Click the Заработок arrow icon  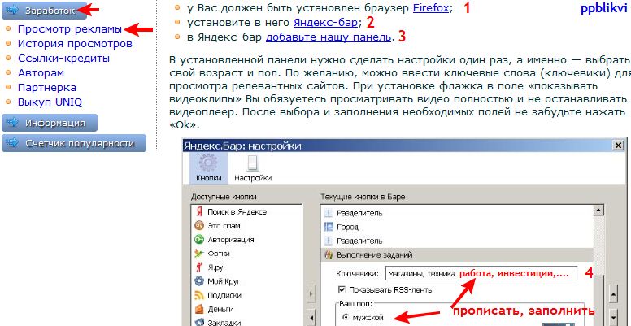point(12,11)
